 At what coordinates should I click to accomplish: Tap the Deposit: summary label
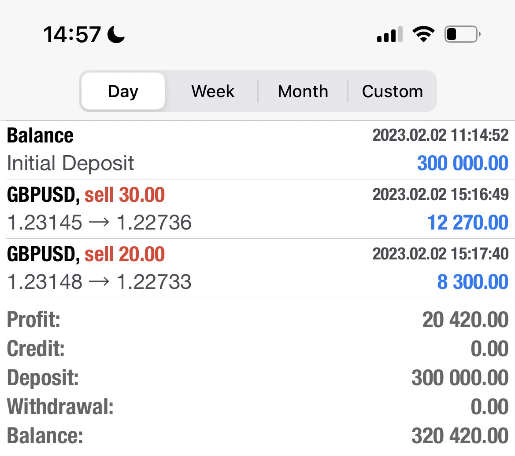pos(43,378)
